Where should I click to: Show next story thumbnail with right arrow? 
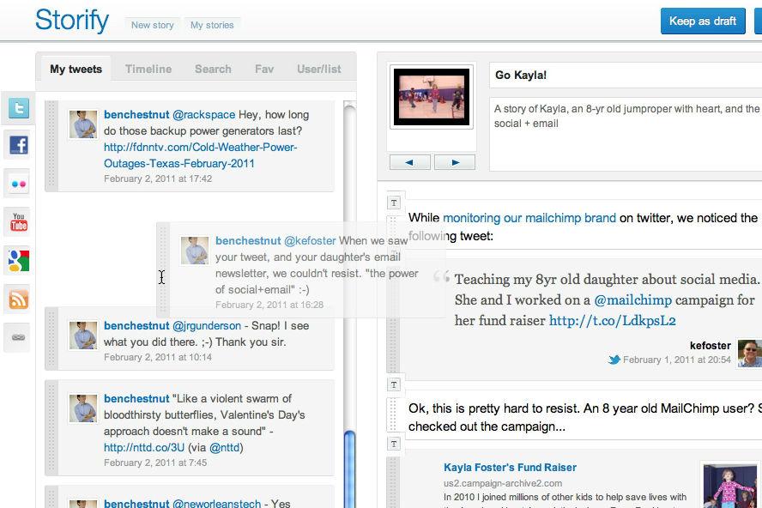tap(455, 162)
